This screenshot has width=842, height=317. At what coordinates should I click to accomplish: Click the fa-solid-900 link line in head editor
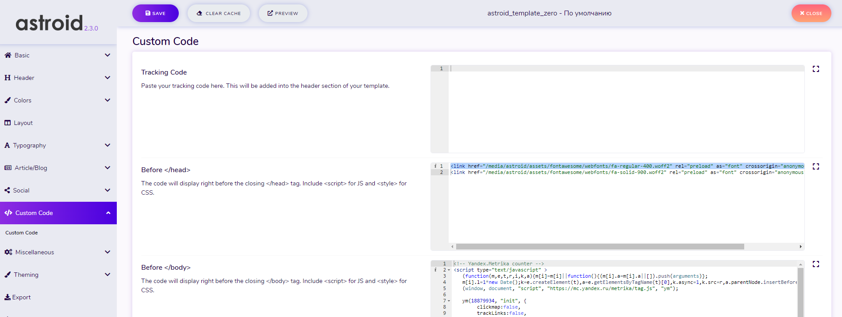(x=627, y=172)
